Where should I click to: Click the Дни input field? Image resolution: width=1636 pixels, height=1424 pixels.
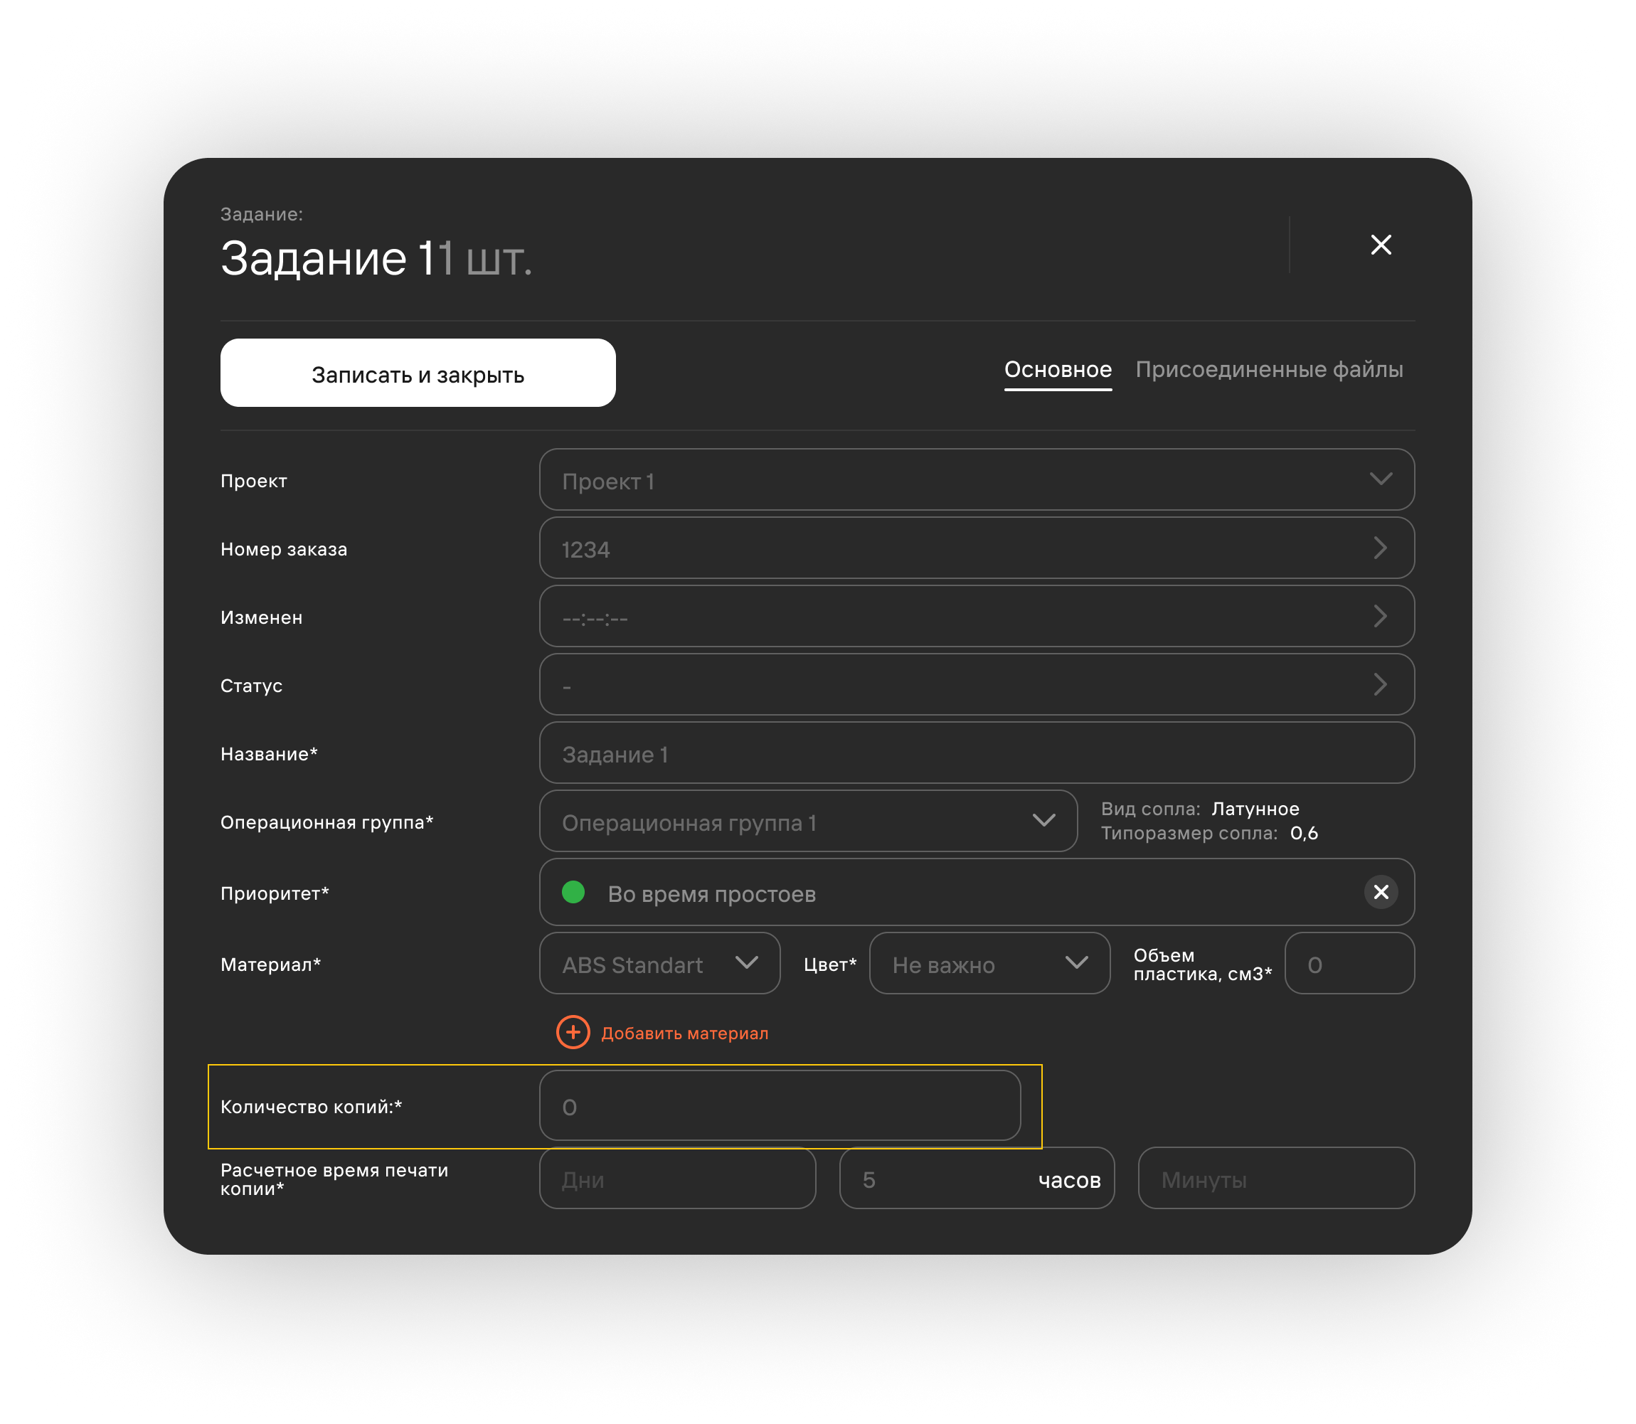(677, 1179)
